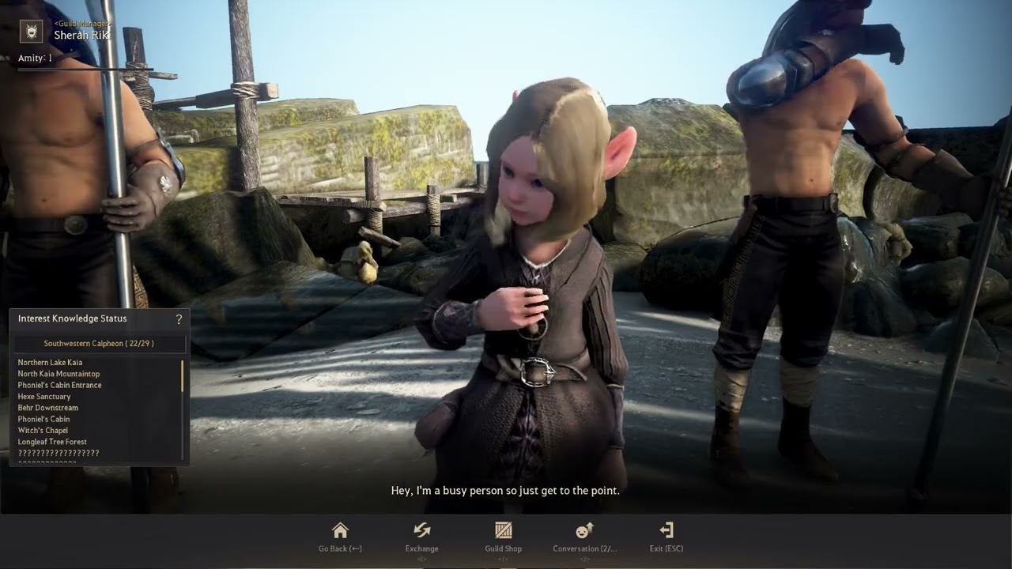Select Behr Downstream entry
The image size is (1012, 569).
pyautogui.click(x=48, y=408)
